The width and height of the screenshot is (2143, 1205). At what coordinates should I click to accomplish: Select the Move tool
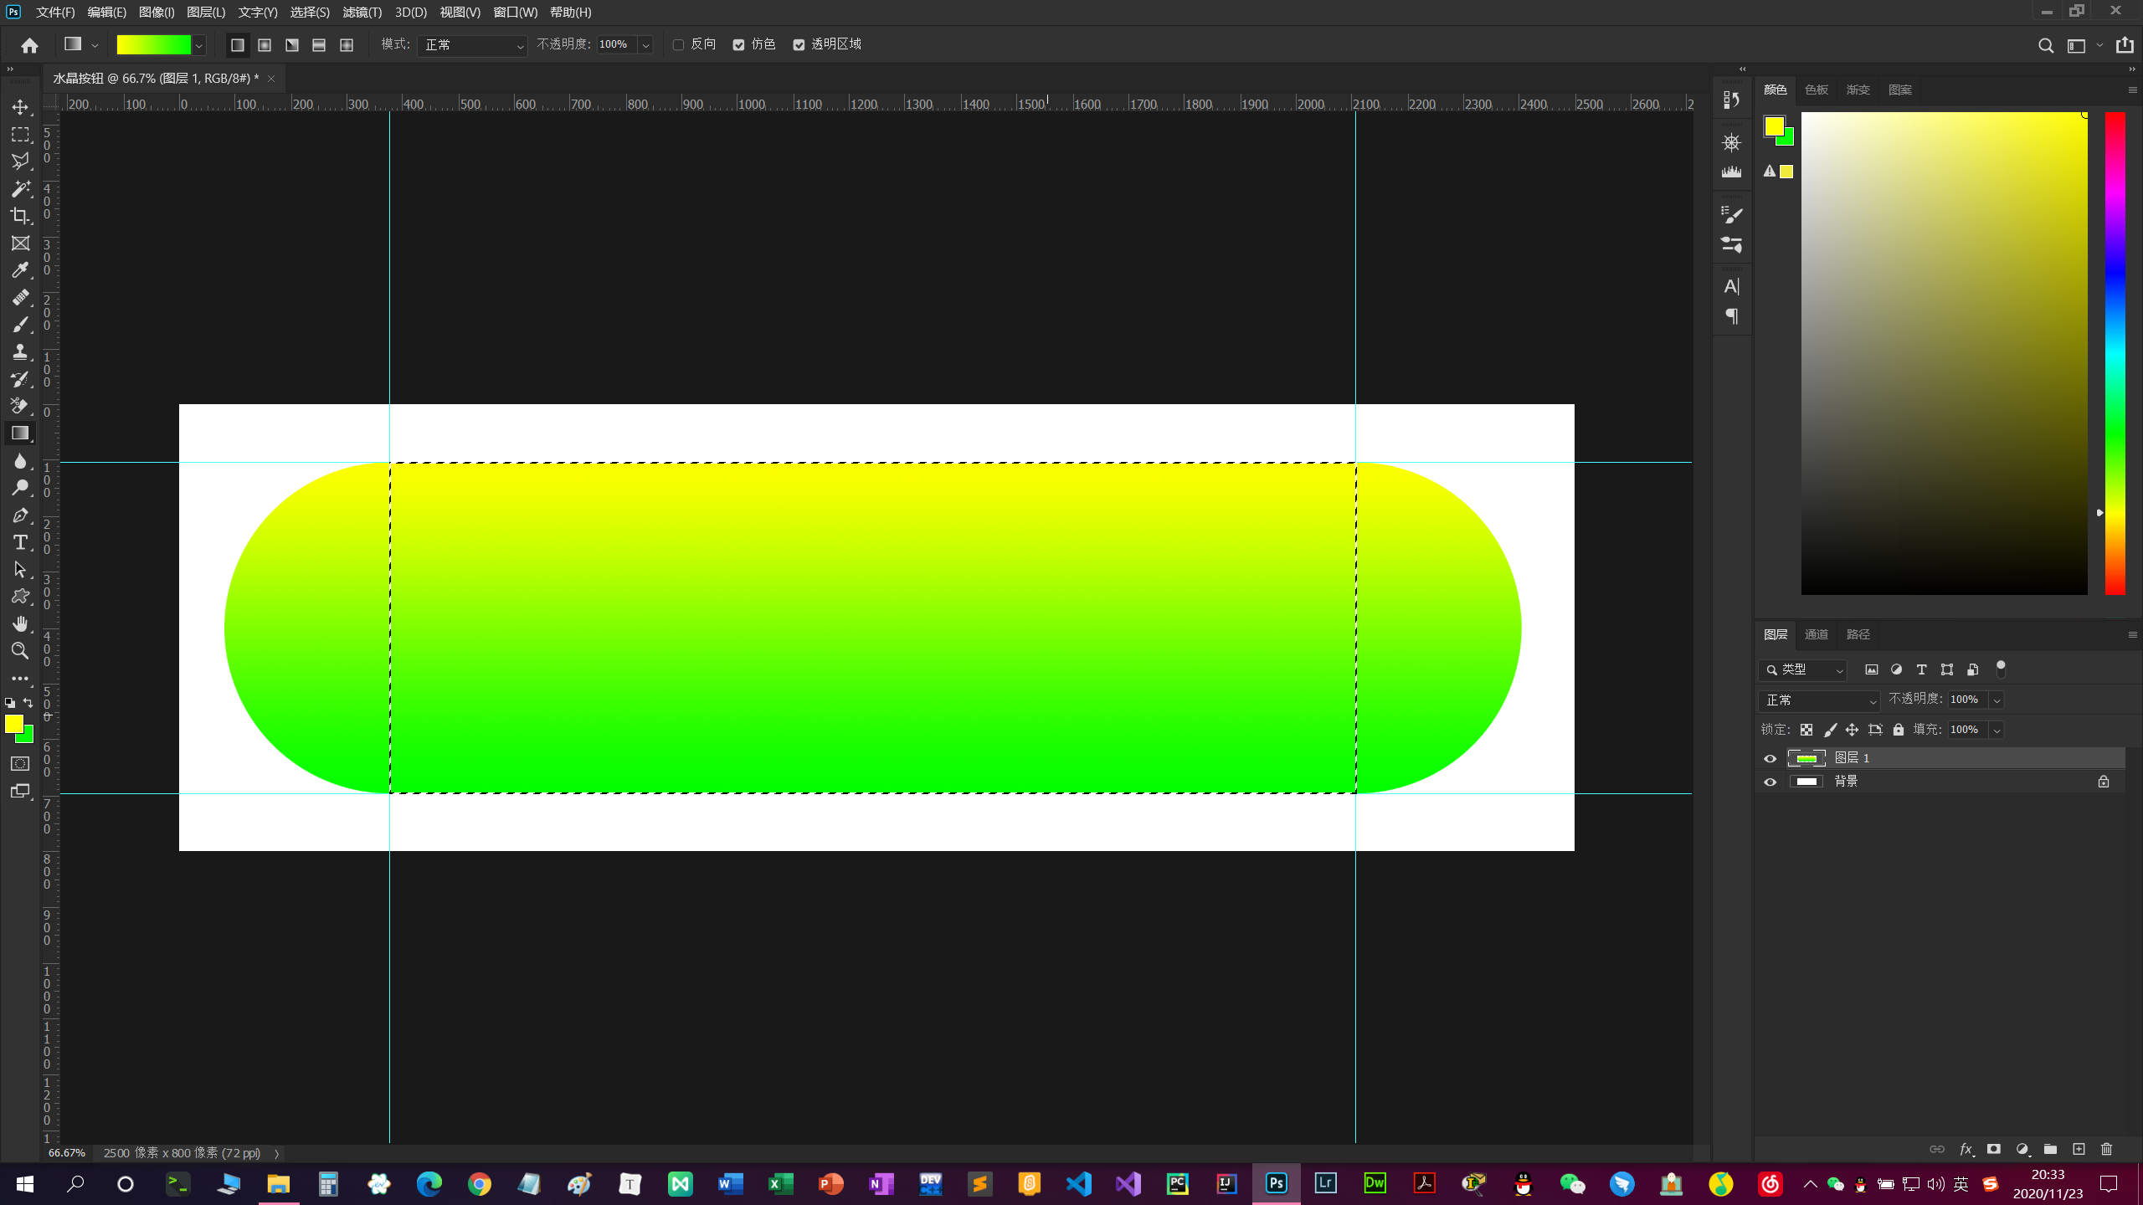click(20, 107)
